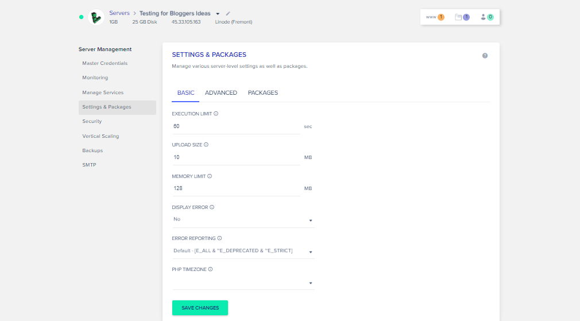Click the Testing for Bloggers Ideas title
The width and height of the screenshot is (580, 321).
[175, 13]
